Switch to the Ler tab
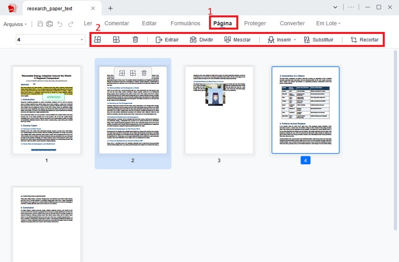This screenshot has height=262, width=399. coord(88,23)
